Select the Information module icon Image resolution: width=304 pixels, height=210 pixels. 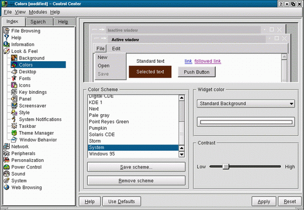pos(7,45)
